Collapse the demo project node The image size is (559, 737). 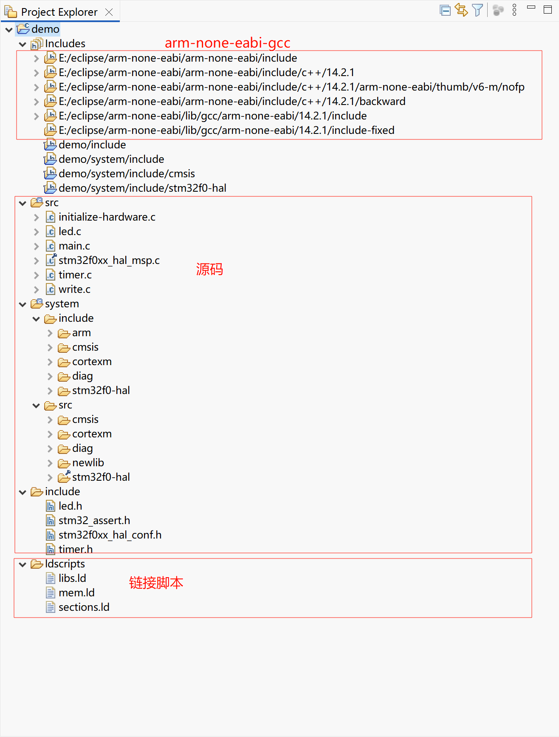[9, 29]
